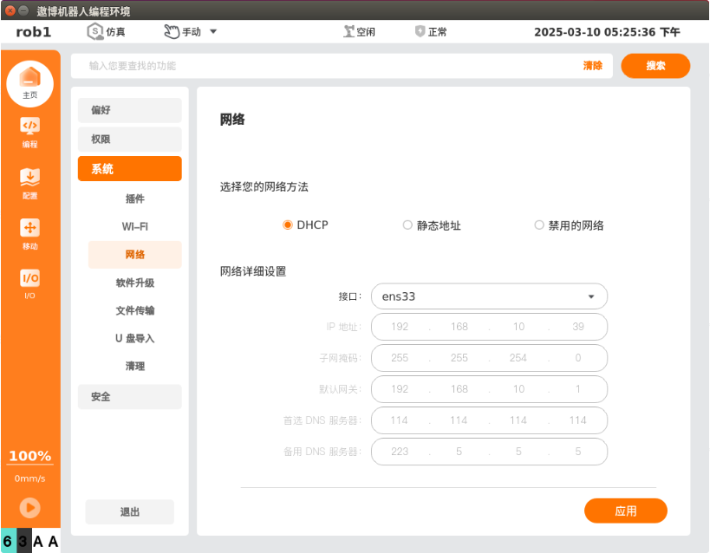Select the disabled network (禁用的网络) option
710x553 pixels.
point(539,225)
